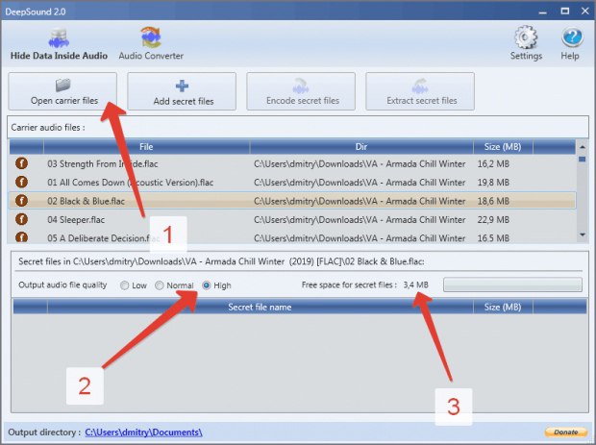Click secret files Size (MB) column header

pyautogui.click(x=503, y=307)
